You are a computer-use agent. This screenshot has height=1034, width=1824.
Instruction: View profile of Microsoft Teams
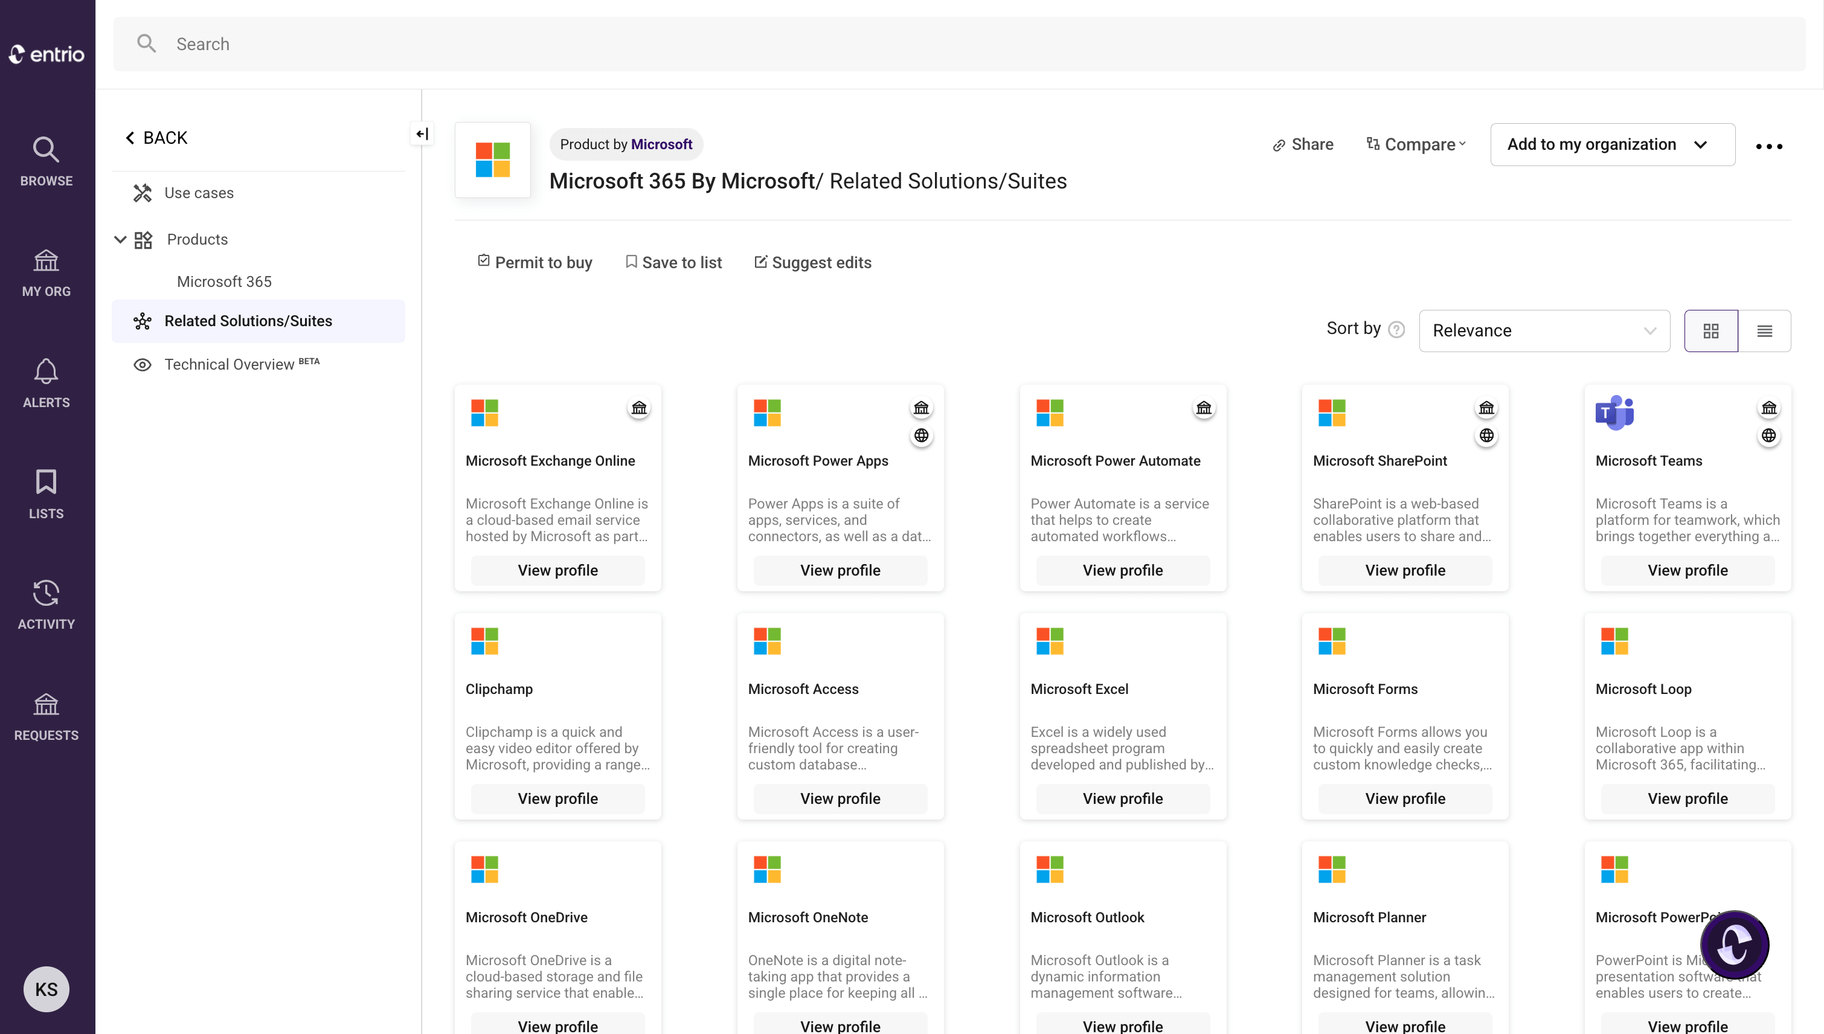pos(1688,570)
